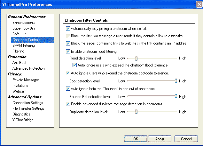Open the Diagnostics page
This screenshot has width=203, height=146.
tap(21, 114)
